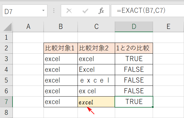184x118 pixels.
Task: Click cell C4 containing capitalized Excel
Action: tap(96, 69)
